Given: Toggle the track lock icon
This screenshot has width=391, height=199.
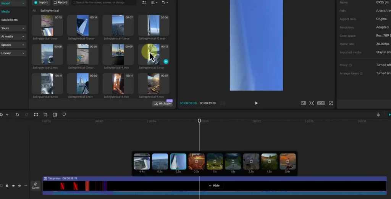Looking at the screenshot, I should pyautogui.click(x=7, y=186).
